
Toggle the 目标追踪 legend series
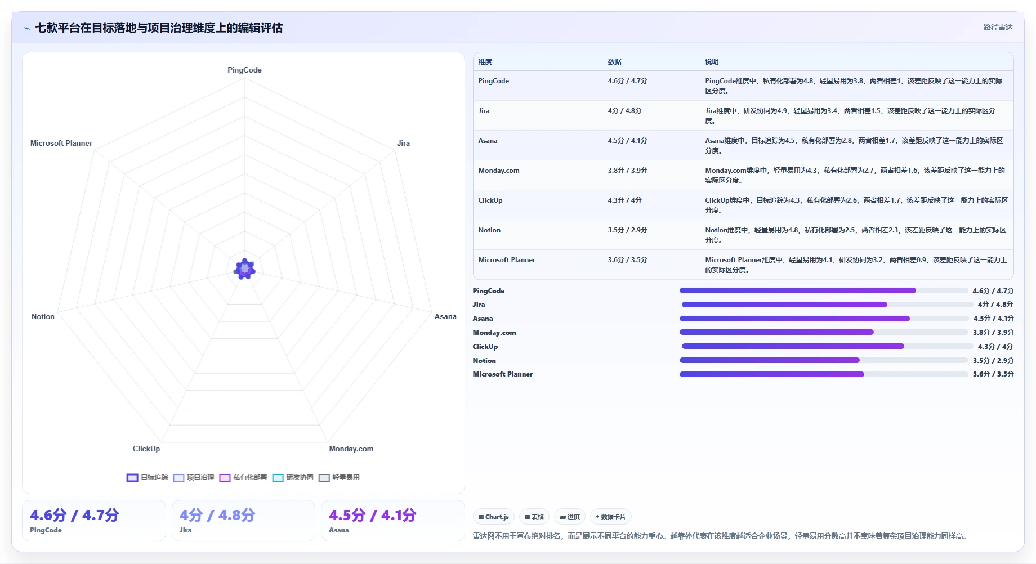(x=148, y=477)
